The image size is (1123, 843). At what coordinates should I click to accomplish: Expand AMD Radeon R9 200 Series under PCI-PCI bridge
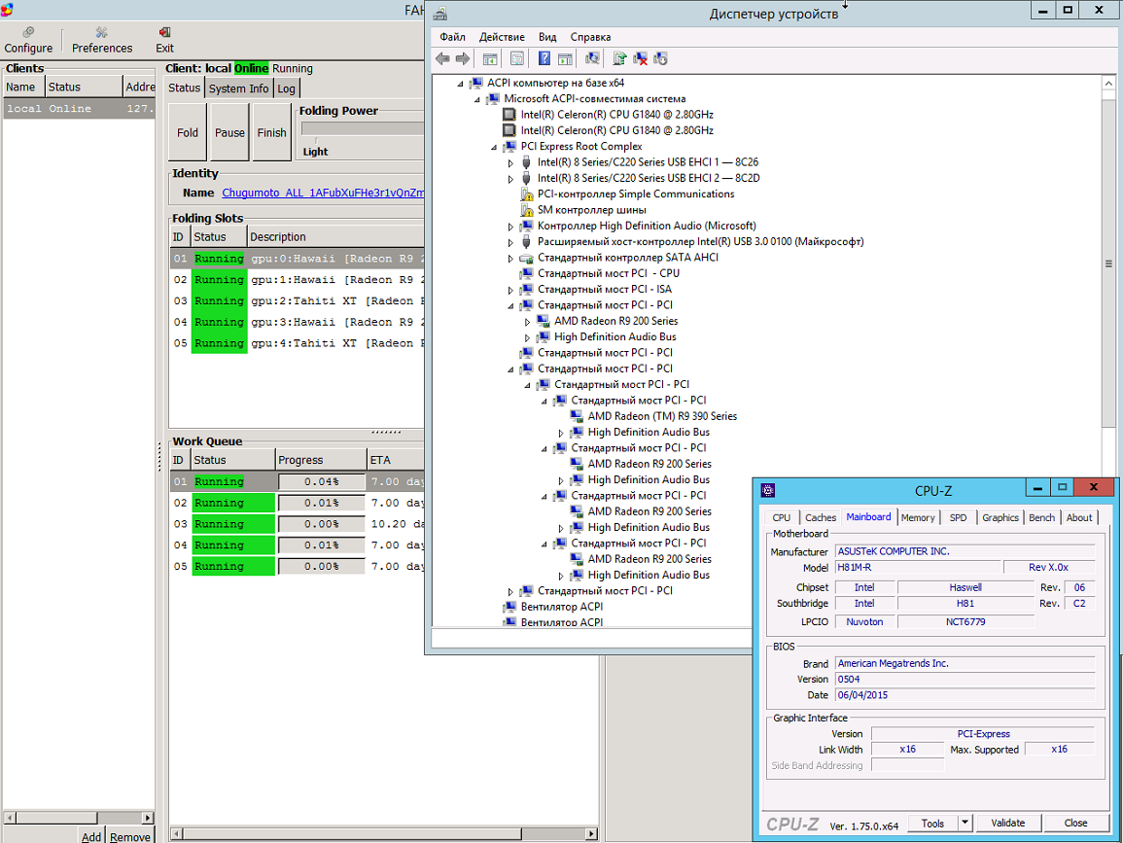coord(528,321)
